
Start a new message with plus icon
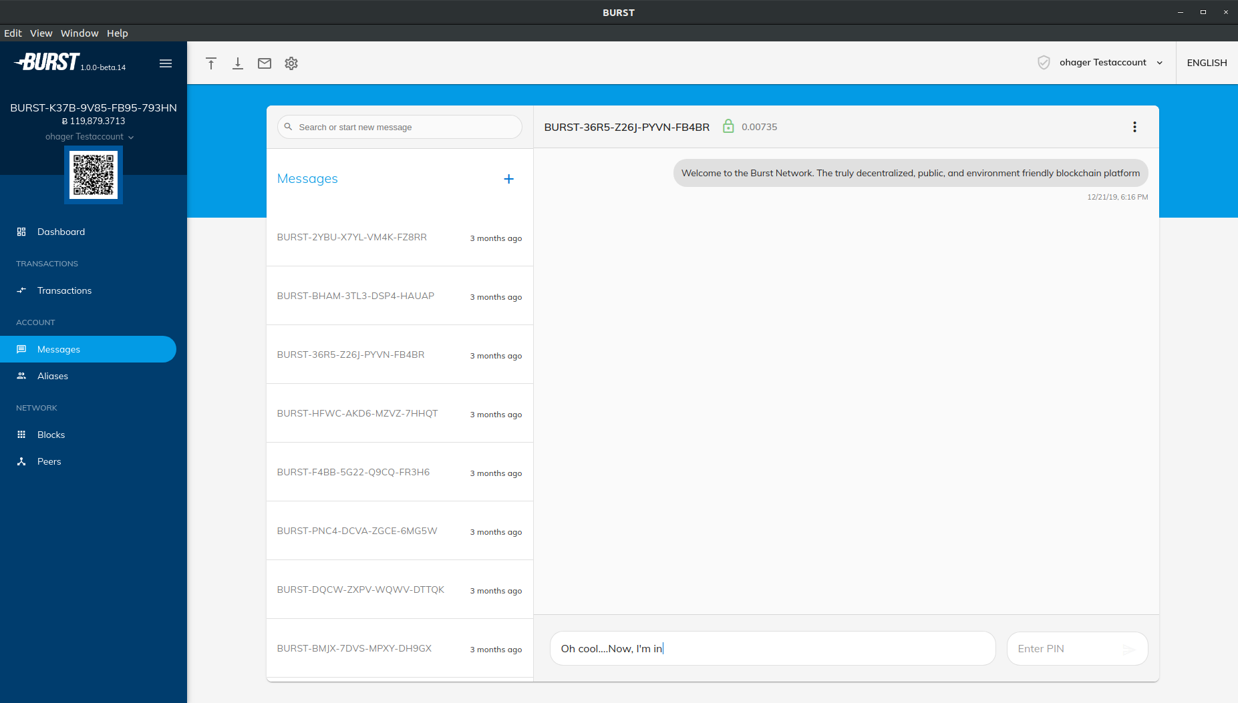point(509,179)
